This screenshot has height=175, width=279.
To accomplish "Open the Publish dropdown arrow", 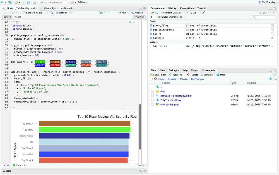I will pos(145,13).
